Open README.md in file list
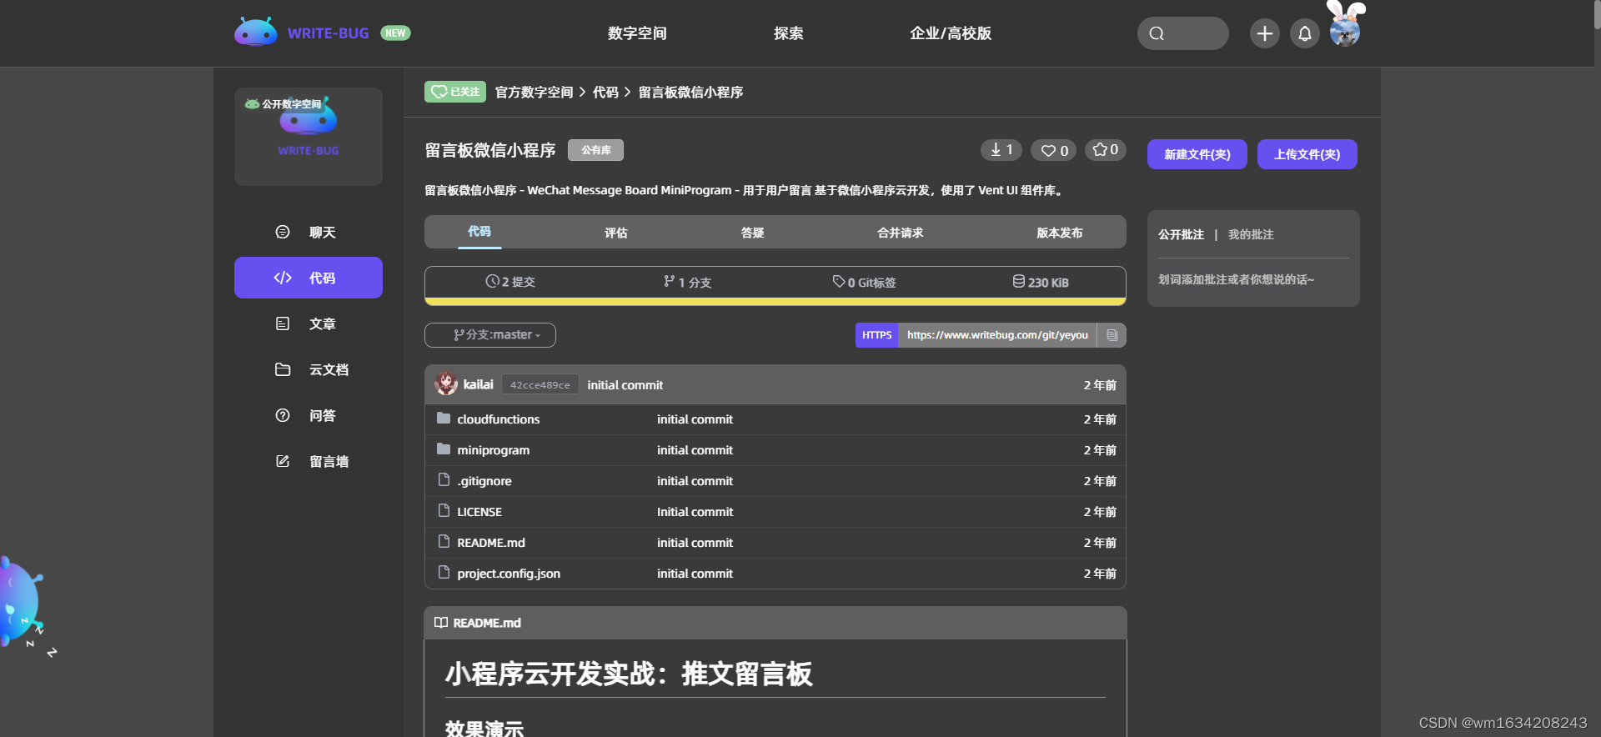The height and width of the screenshot is (737, 1601). [x=491, y=543]
